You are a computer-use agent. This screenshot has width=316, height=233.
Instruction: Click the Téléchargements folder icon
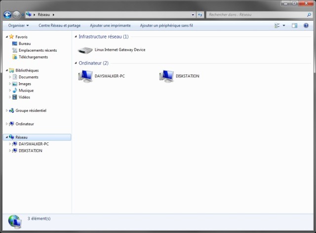[15, 57]
